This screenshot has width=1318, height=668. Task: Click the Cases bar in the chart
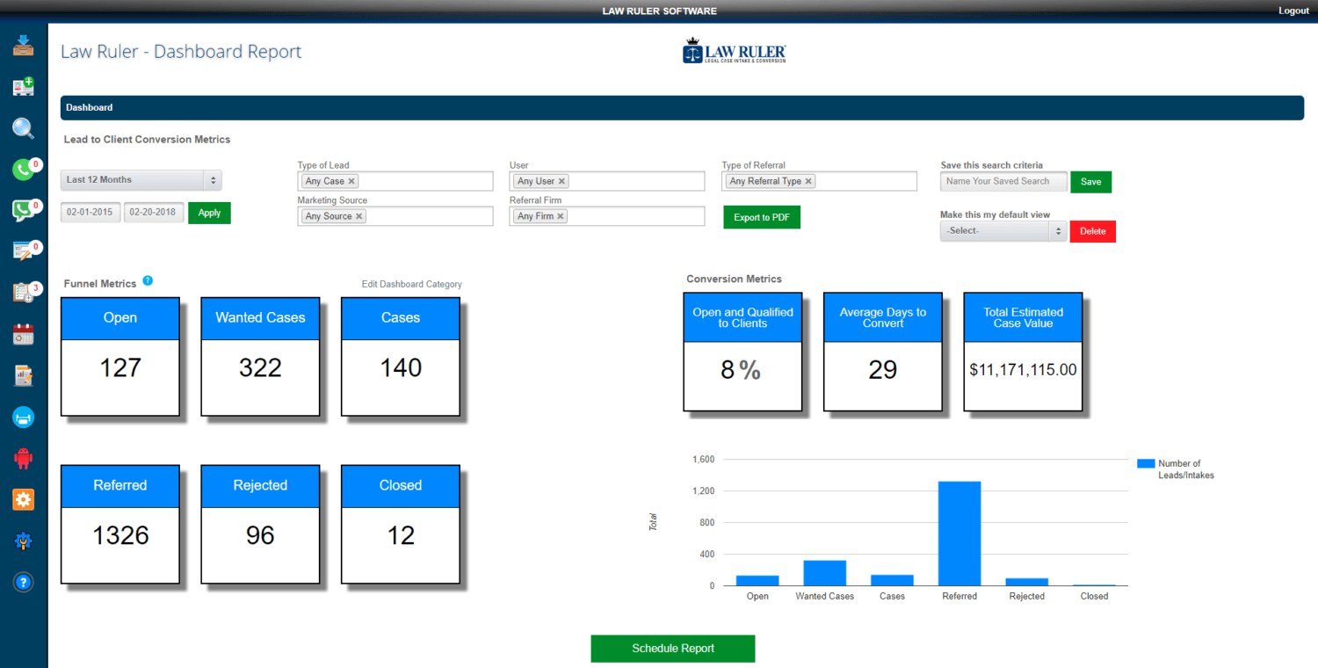[892, 580]
